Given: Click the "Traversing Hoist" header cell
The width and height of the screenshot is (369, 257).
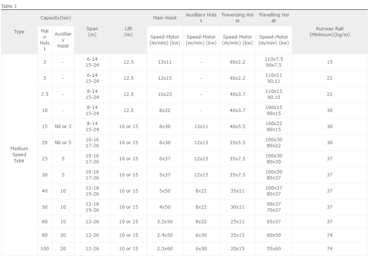Looking at the screenshot, I should click(237, 18).
